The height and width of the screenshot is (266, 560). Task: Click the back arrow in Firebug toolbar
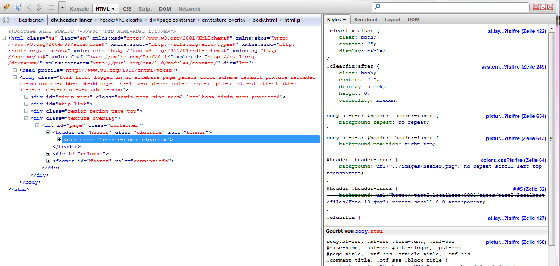click(x=29, y=7)
